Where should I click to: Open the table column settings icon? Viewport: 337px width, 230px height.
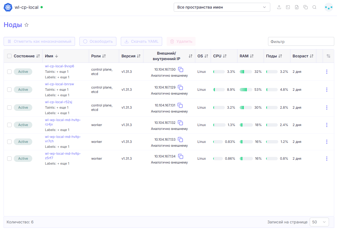click(328, 56)
